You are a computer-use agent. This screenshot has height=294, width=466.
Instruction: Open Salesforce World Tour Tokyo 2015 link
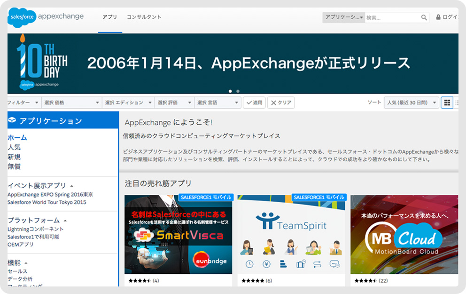coord(47,202)
